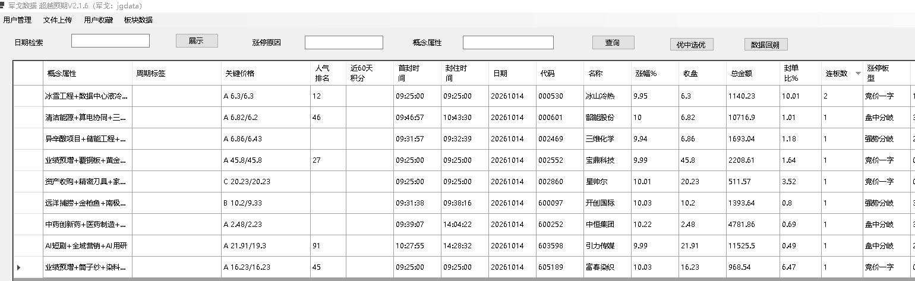Click first-seal time cell 10:27:55

coord(417,245)
